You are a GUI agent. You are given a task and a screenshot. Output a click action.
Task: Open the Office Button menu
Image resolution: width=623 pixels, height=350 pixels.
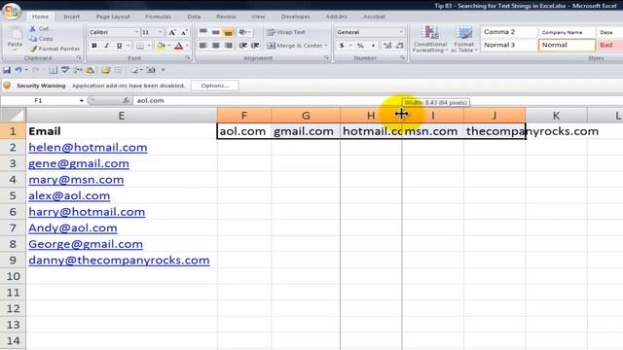point(12,11)
